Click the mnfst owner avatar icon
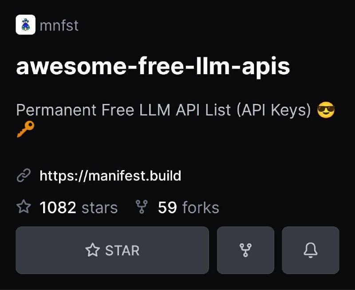This screenshot has height=290, width=355. click(25, 25)
